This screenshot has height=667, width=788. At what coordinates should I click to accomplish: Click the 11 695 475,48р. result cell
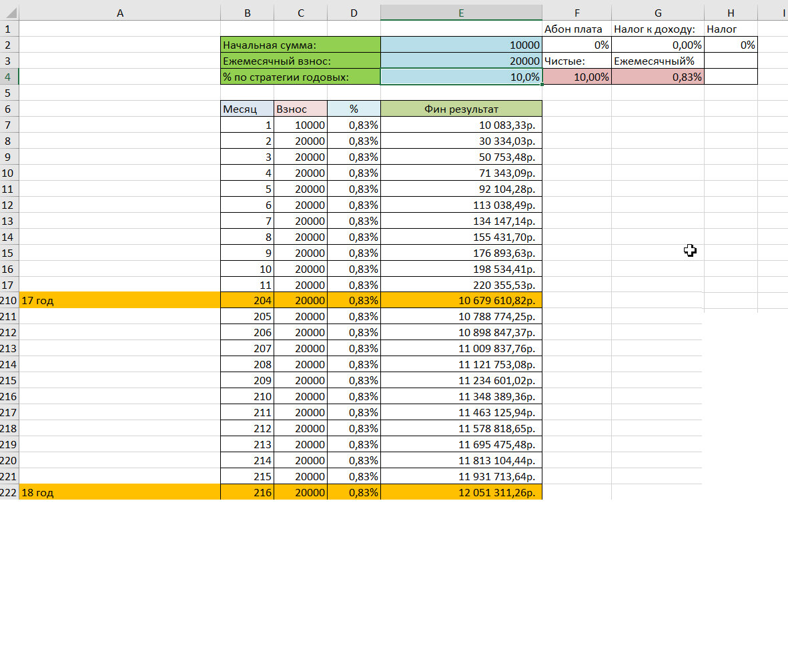click(461, 444)
